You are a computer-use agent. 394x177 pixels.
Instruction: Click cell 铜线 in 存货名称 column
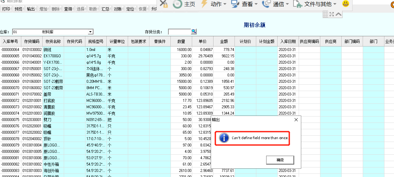[x=53, y=50]
